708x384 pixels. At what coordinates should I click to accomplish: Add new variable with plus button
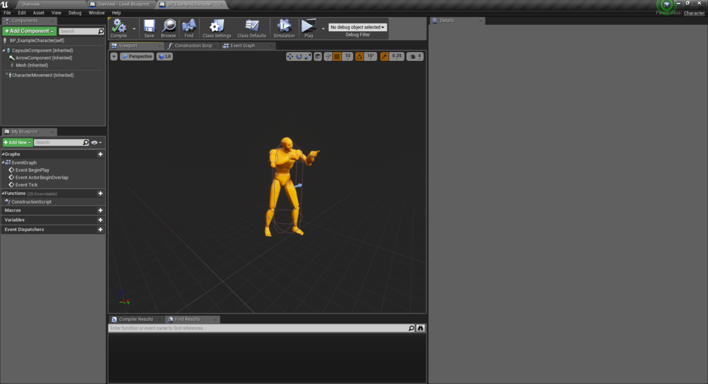[100, 220]
